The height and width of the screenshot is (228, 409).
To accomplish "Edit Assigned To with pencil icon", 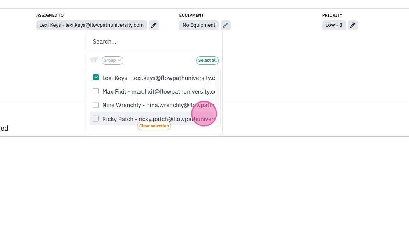I will [154, 25].
